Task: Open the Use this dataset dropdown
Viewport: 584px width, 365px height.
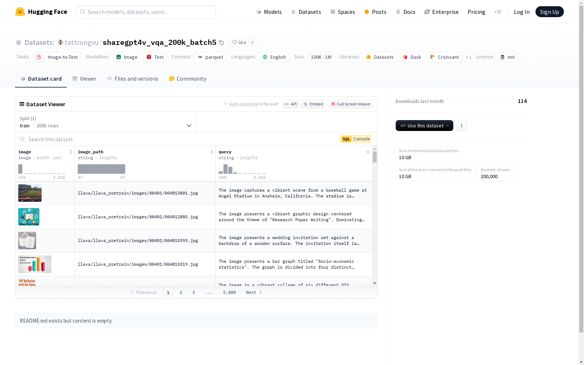Action: 424,126
